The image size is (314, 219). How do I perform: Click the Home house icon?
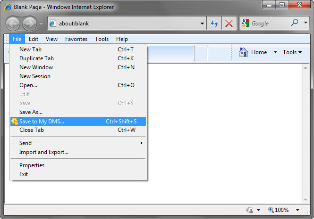(x=244, y=52)
